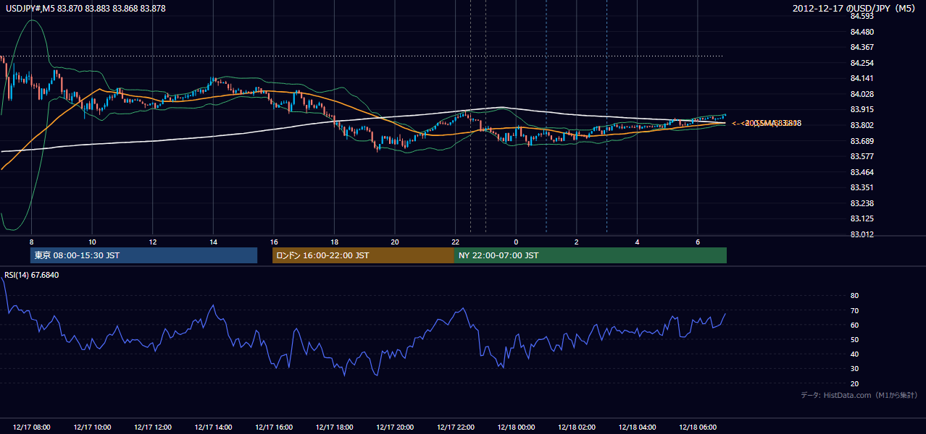
Task: Click the RSI(14) 67.6840 indicator label
Action: 32,275
